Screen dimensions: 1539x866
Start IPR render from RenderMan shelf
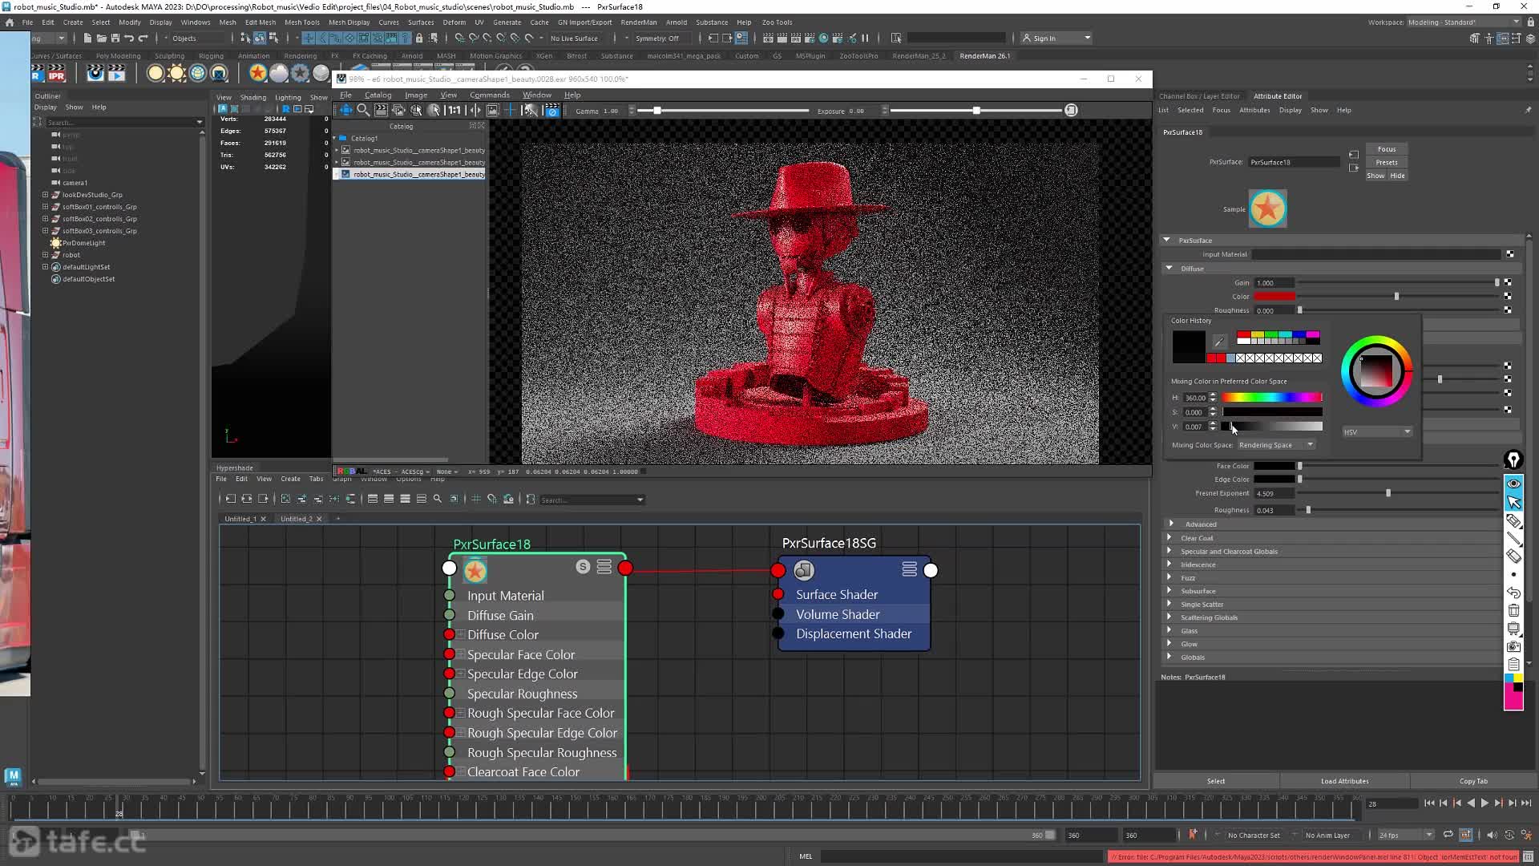[x=56, y=75]
